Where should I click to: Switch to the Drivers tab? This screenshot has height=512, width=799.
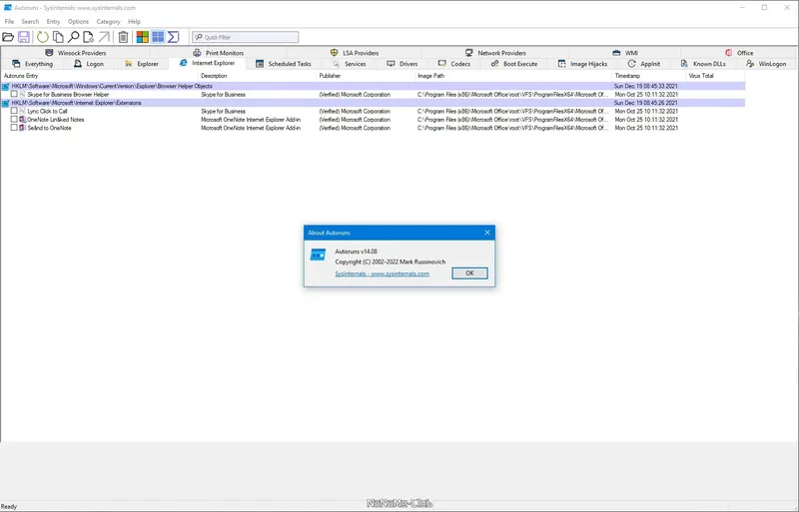point(402,64)
